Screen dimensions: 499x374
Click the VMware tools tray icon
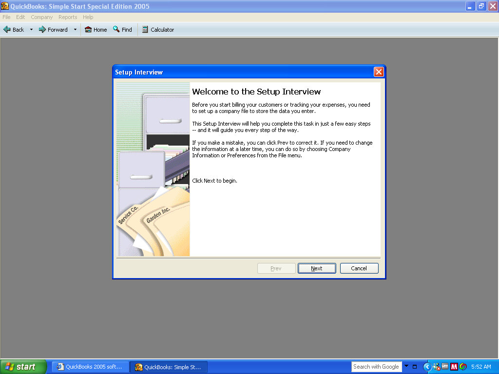445,367
